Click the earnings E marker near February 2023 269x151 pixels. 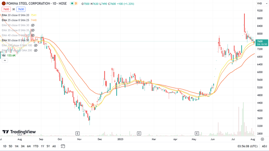pos(139,133)
